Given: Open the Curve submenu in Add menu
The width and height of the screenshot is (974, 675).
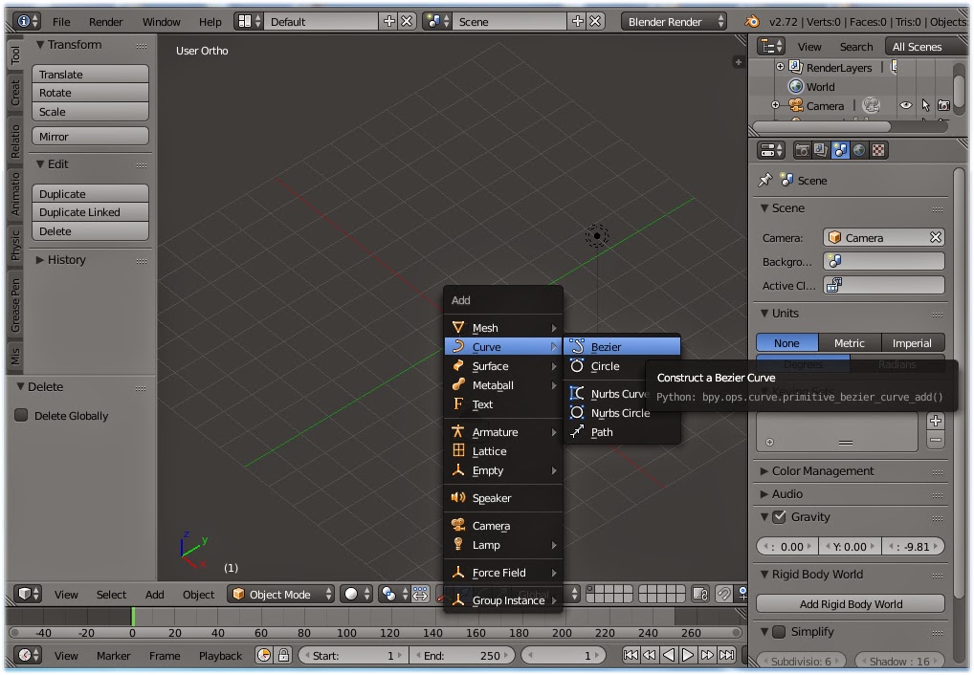Looking at the screenshot, I should 486,346.
